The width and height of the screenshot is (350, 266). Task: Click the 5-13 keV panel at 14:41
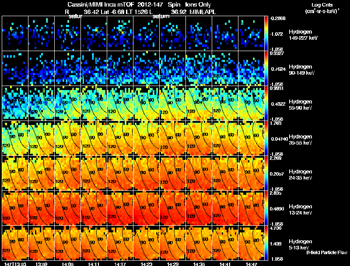(225, 243)
